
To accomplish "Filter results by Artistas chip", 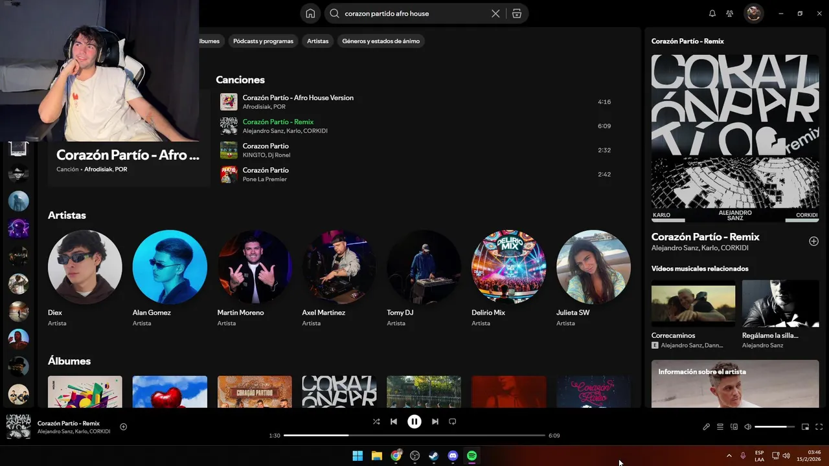I will pos(317,41).
